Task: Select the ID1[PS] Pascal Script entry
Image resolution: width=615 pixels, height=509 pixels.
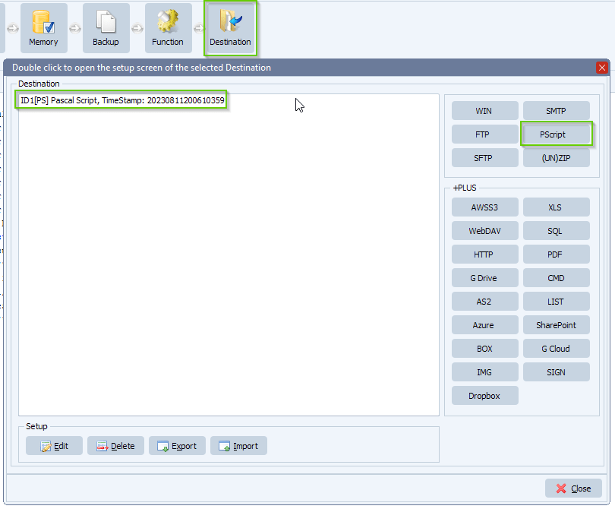Action: tap(121, 100)
